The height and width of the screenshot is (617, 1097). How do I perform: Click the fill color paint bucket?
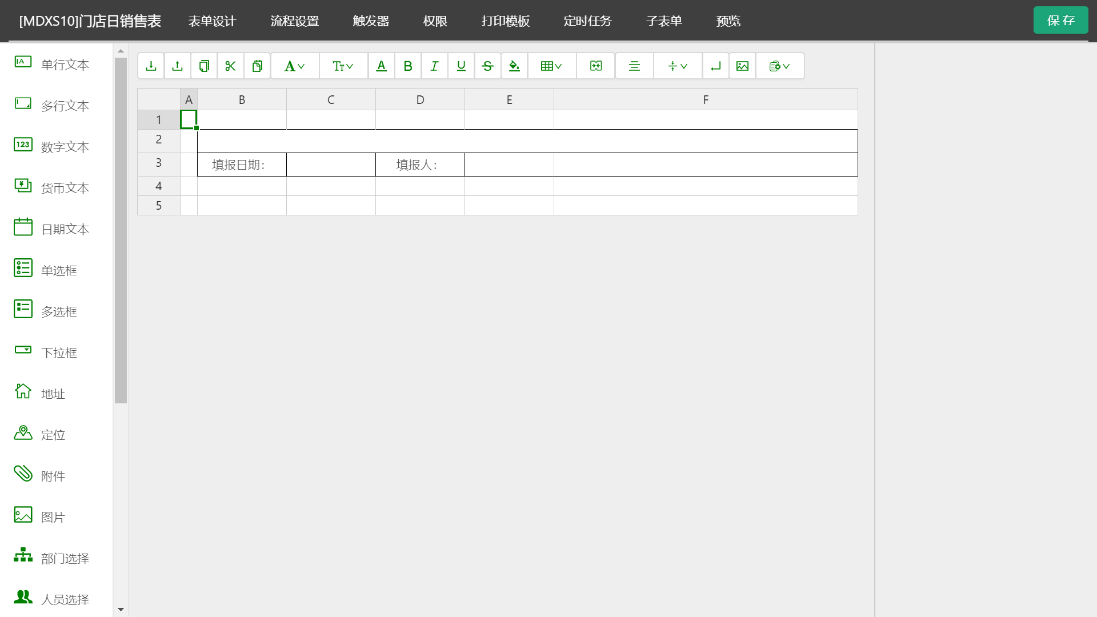click(x=514, y=66)
